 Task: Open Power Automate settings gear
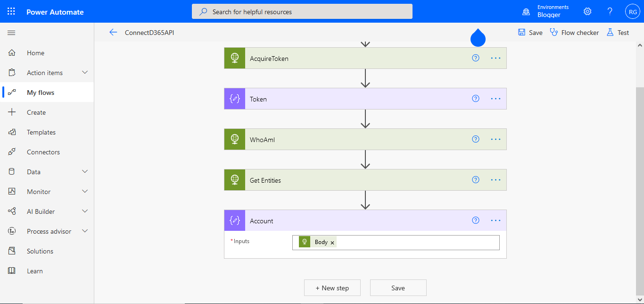coord(587,11)
